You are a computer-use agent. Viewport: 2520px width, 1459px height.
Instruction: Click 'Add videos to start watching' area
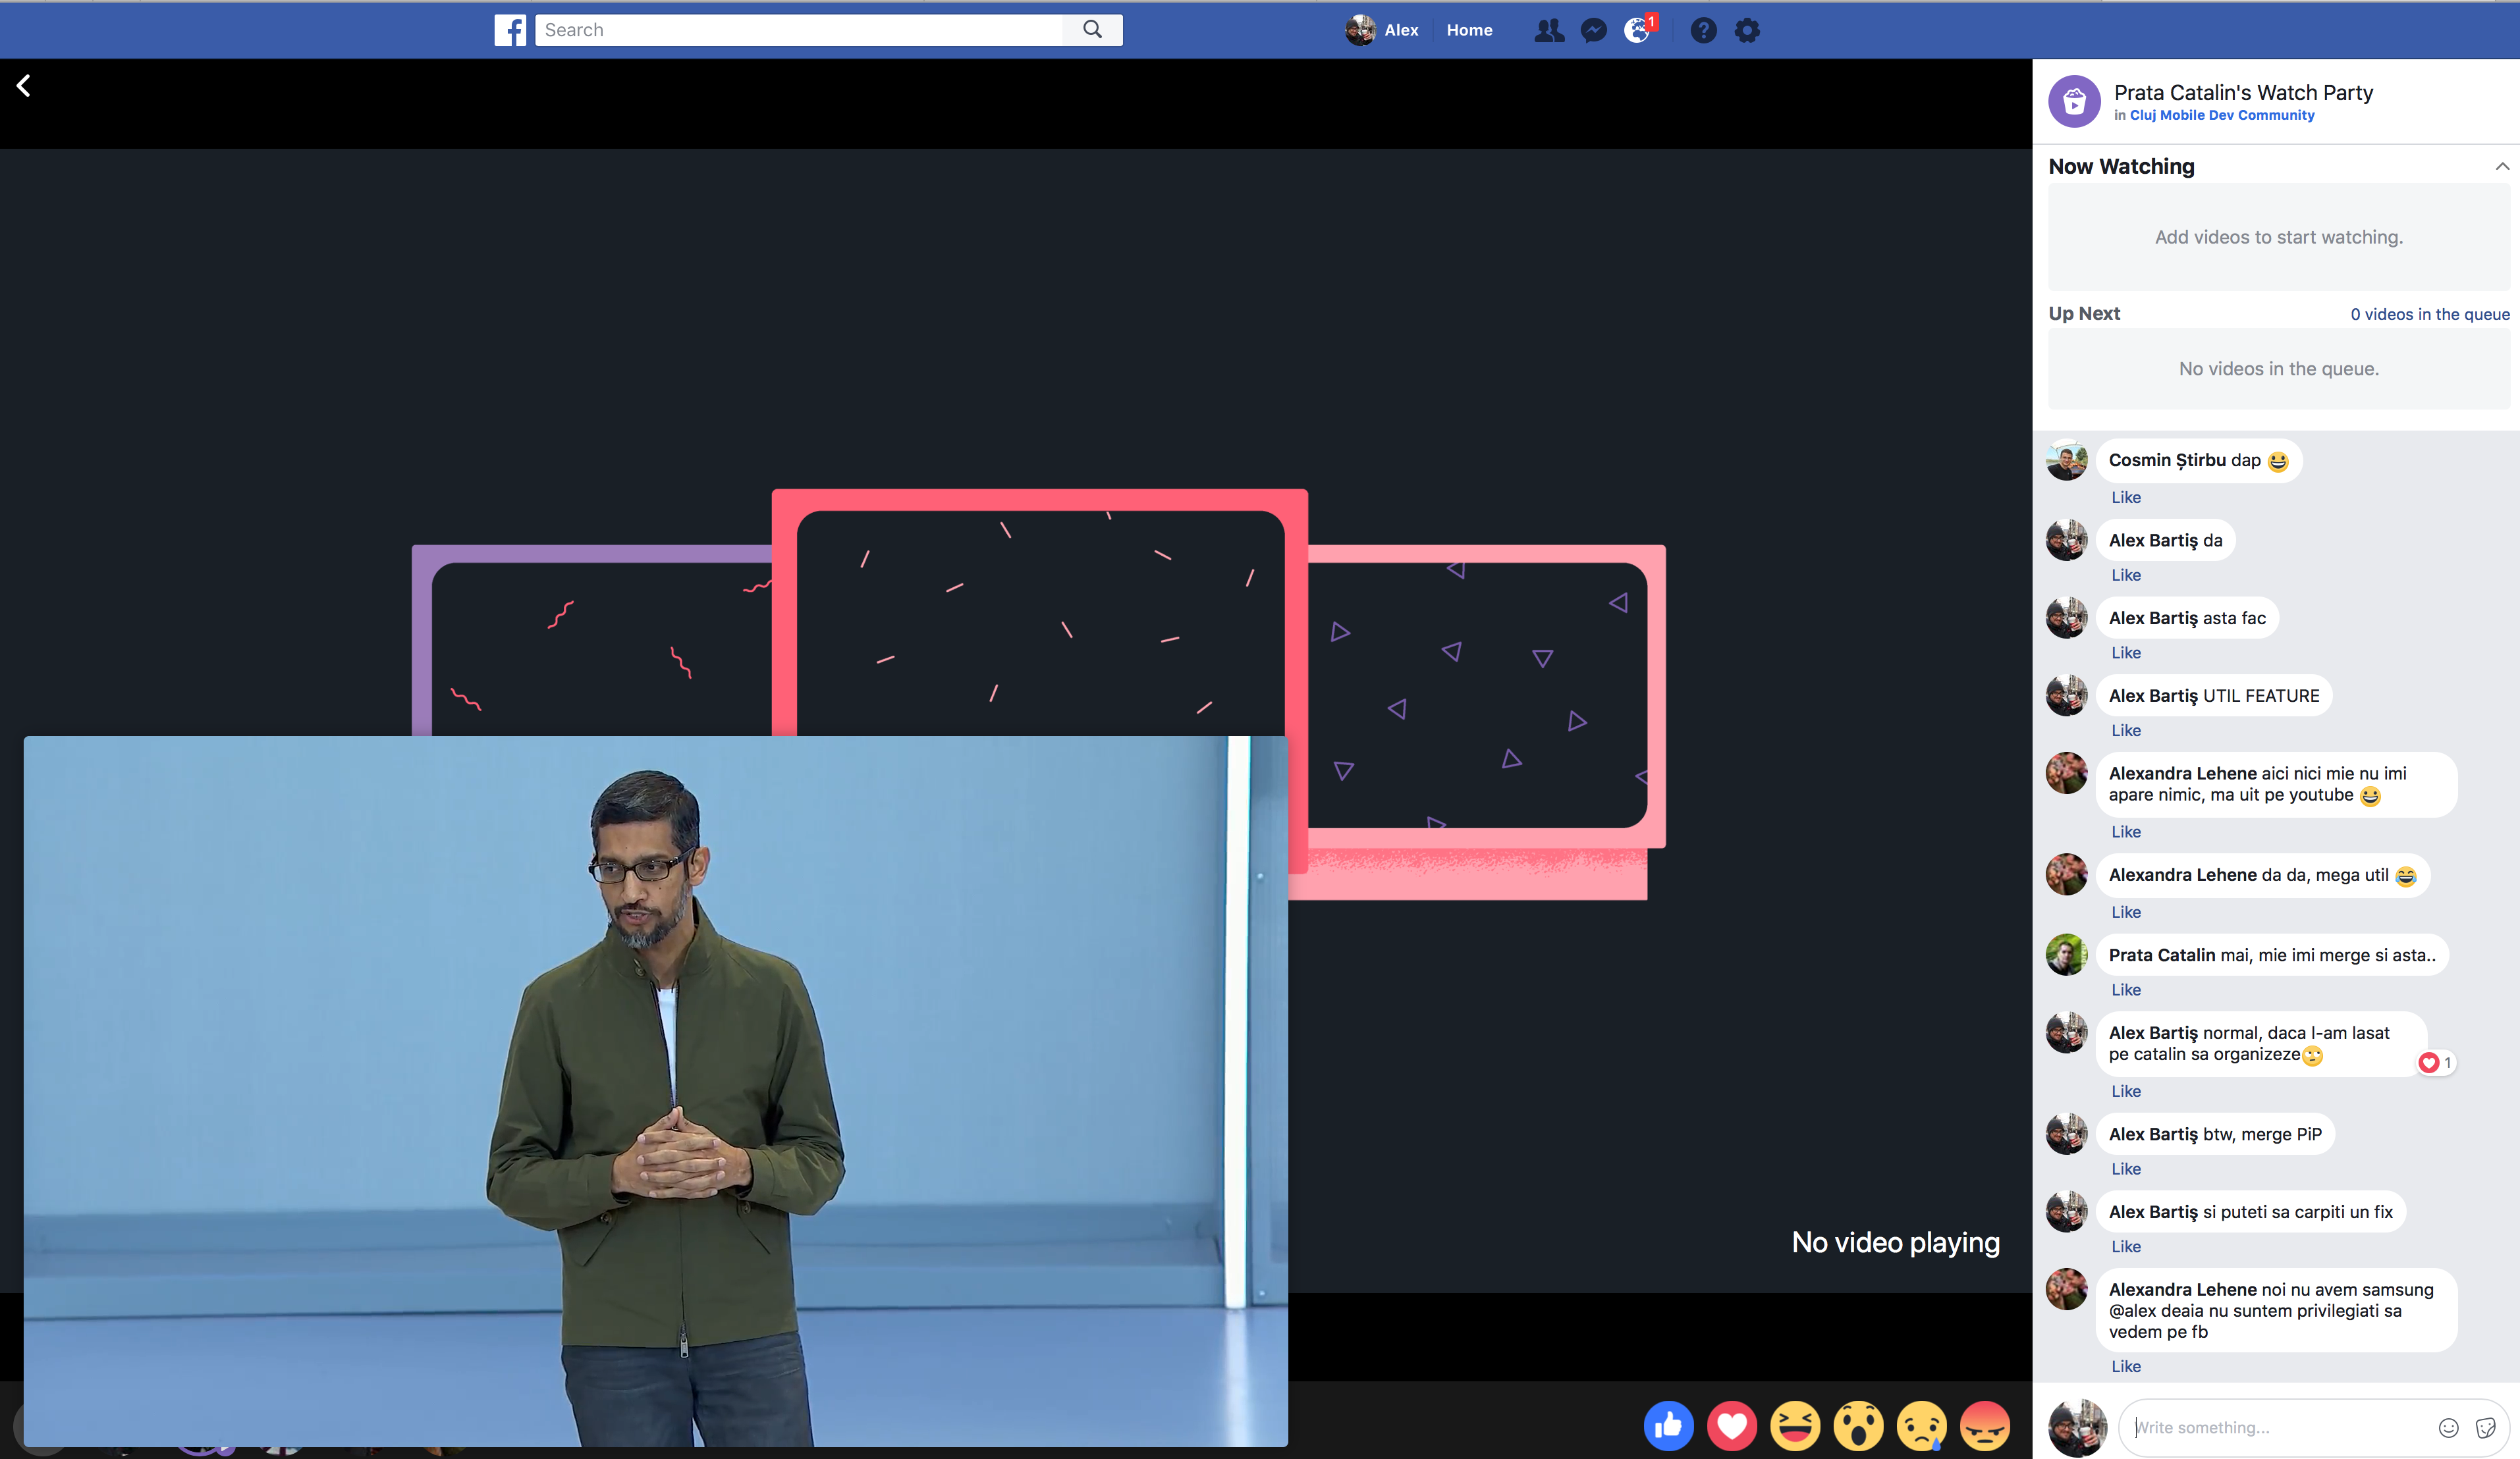click(2279, 237)
